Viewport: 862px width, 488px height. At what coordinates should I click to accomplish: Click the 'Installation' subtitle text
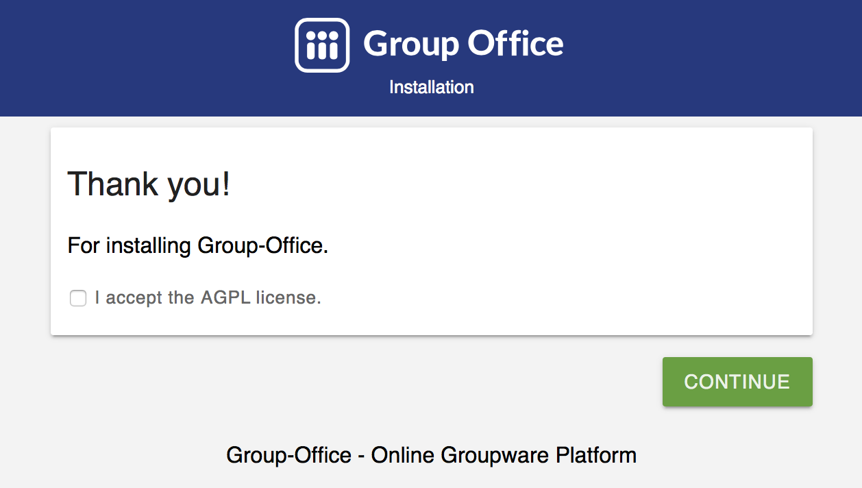click(432, 87)
